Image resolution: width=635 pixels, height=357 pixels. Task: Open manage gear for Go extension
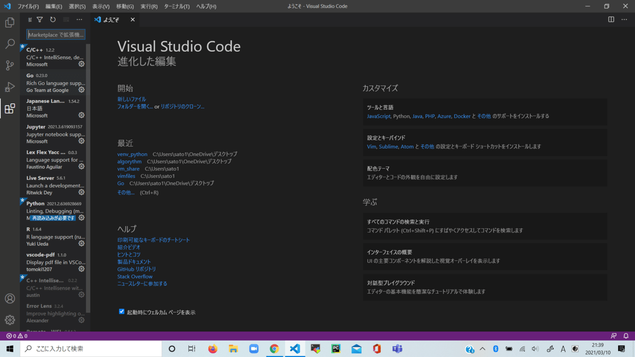tap(81, 90)
